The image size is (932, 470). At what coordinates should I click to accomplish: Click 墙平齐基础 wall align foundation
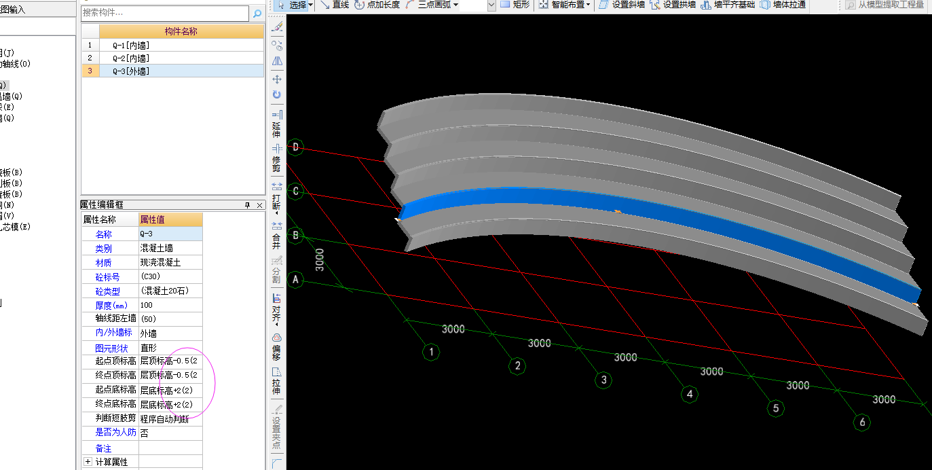(x=728, y=5)
